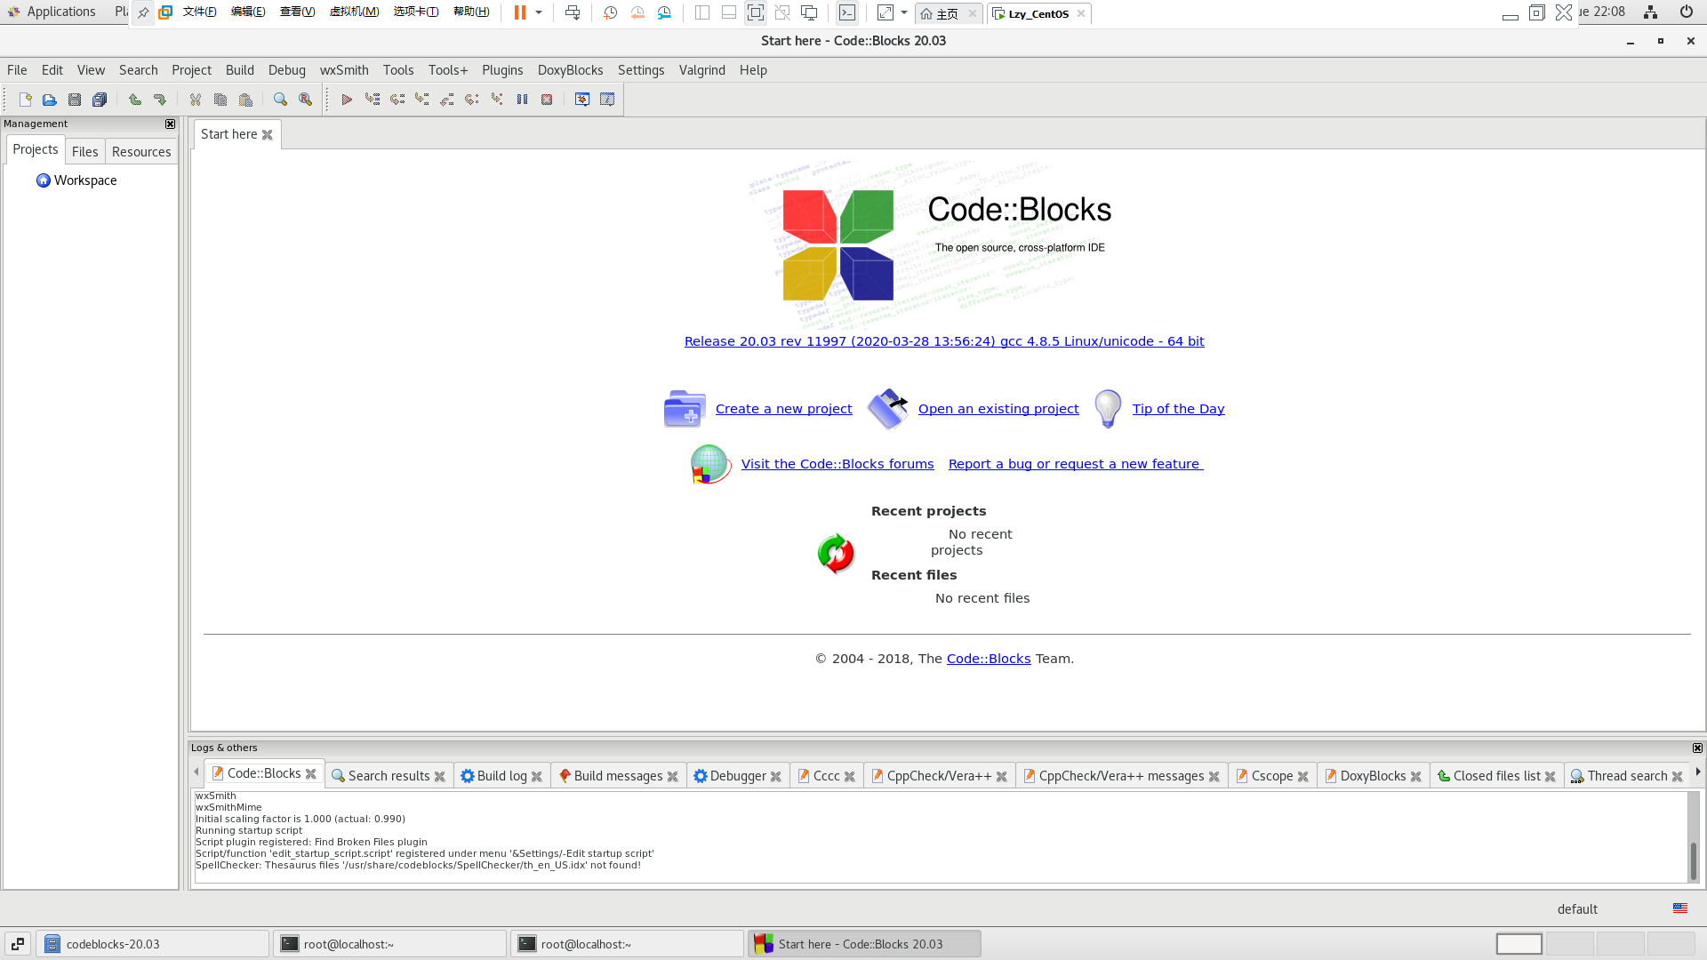Click the VMware take snapshot clock icon

610,12
